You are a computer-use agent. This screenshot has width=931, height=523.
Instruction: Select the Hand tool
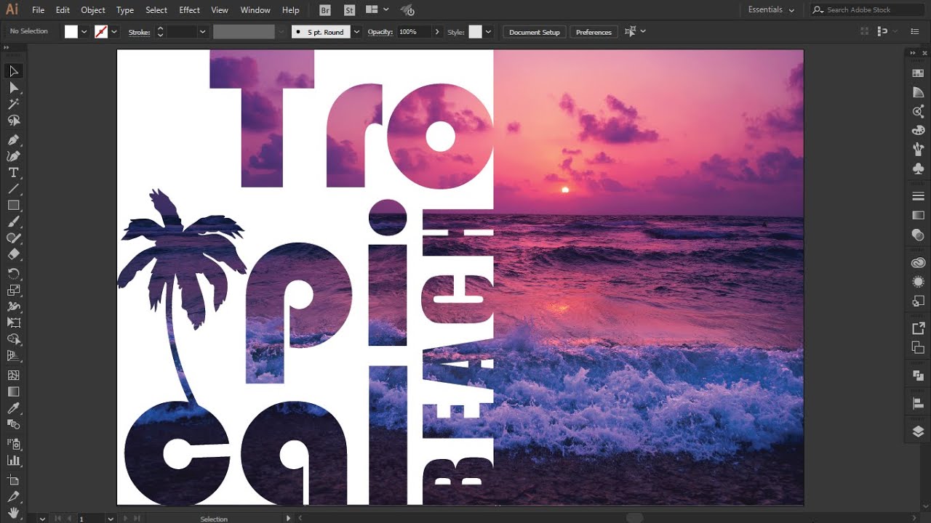pos(13,511)
